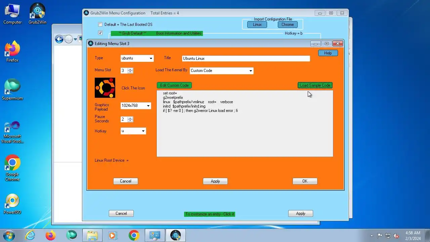Click Apply in the Editing Menu Slot dialog
This screenshot has height=242, width=430.
[215, 181]
